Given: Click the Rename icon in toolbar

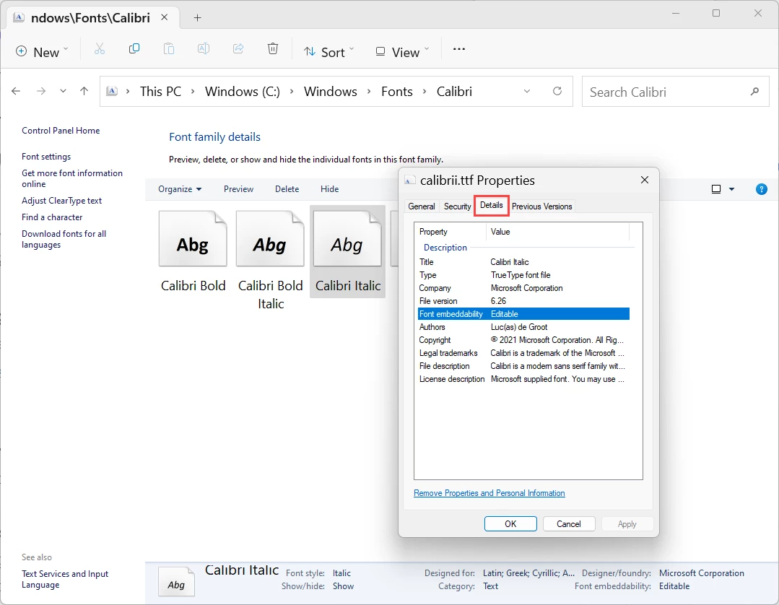Looking at the screenshot, I should pos(203,48).
